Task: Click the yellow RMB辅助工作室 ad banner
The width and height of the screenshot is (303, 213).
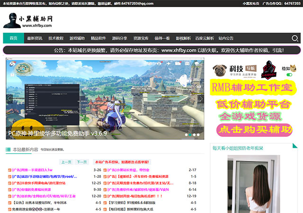Action: (253, 88)
